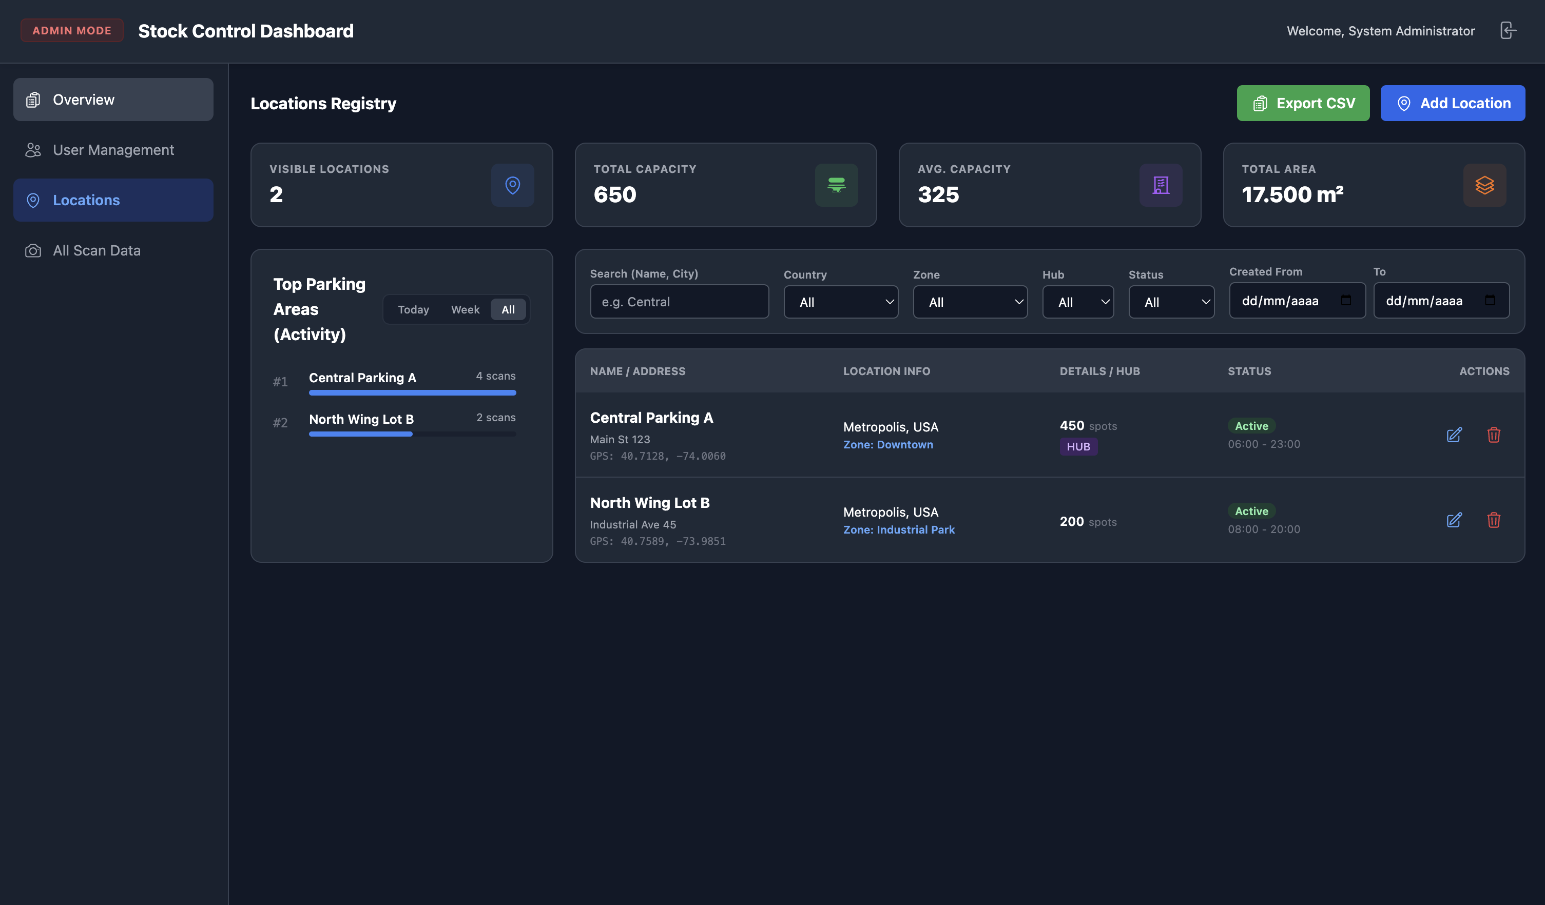
Task: Click the Total Area layers icon
Action: click(1484, 185)
